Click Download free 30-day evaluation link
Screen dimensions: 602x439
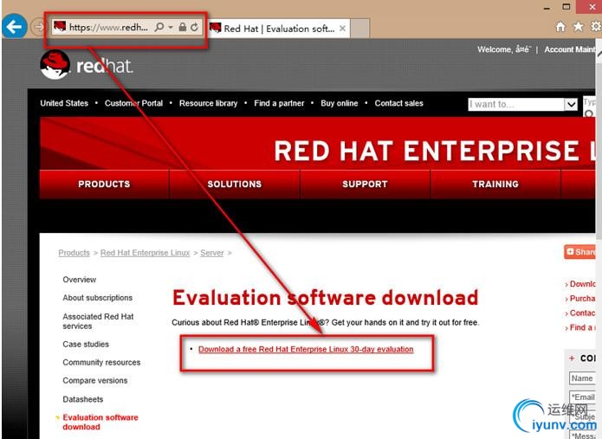tap(306, 349)
